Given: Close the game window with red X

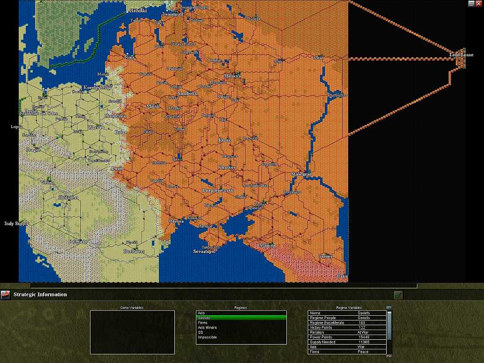Looking at the screenshot, I should click(478, 4).
